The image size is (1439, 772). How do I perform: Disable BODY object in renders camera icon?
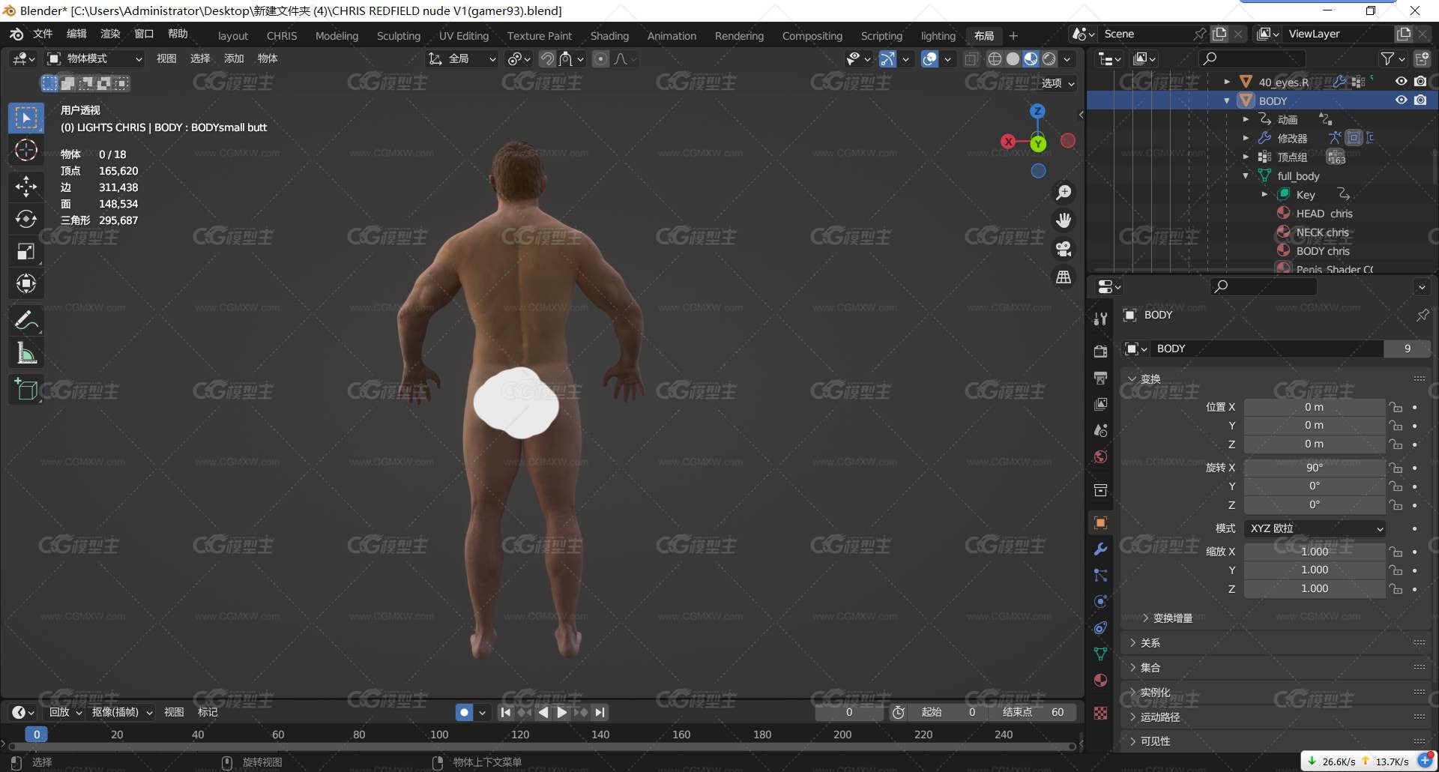(1420, 100)
